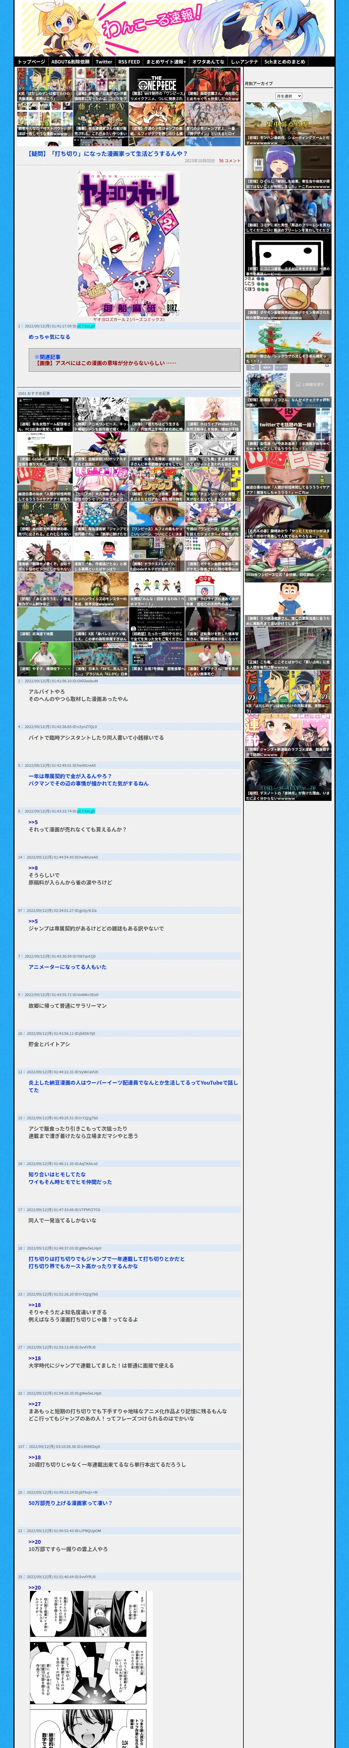Open the 集中視点攻略 sidebar thumbnail
Screen dimensions: 349x1748
click(x=288, y=124)
